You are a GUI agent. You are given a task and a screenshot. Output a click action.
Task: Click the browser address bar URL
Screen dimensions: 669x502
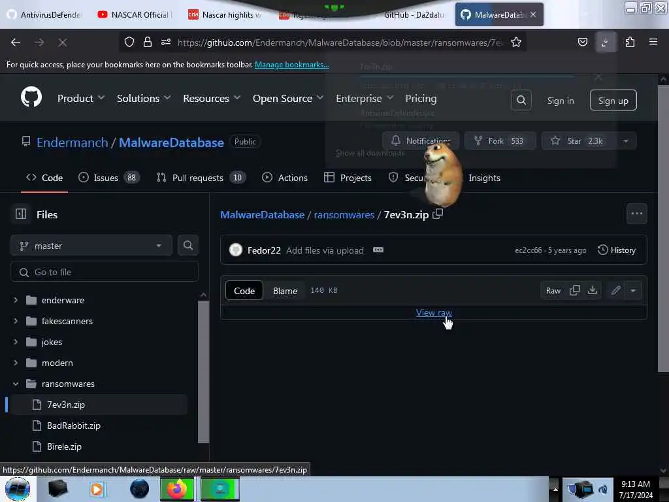340,42
